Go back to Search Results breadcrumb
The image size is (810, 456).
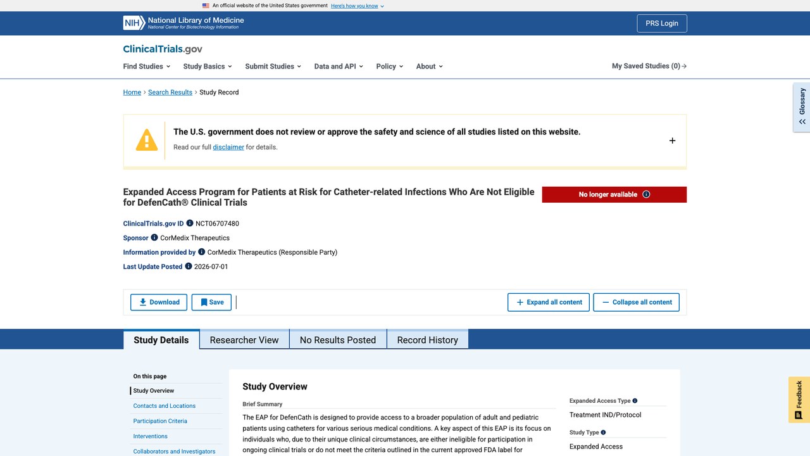pos(170,92)
